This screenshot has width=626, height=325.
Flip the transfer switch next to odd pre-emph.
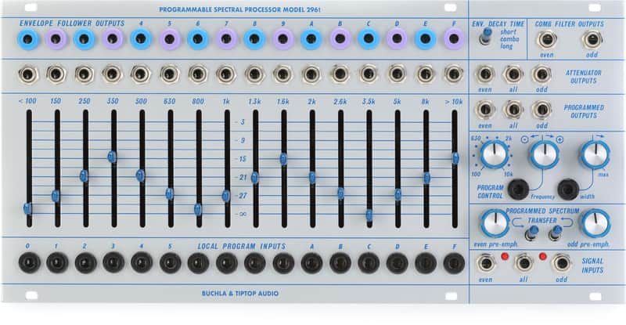(x=556, y=233)
